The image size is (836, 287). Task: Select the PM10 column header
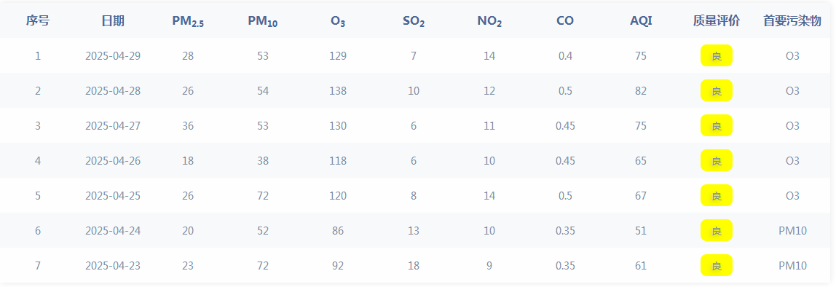click(263, 21)
